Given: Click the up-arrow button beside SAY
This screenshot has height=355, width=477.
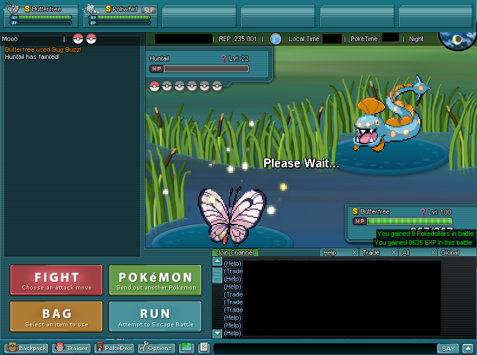Looking at the screenshot, I should (x=467, y=348).
